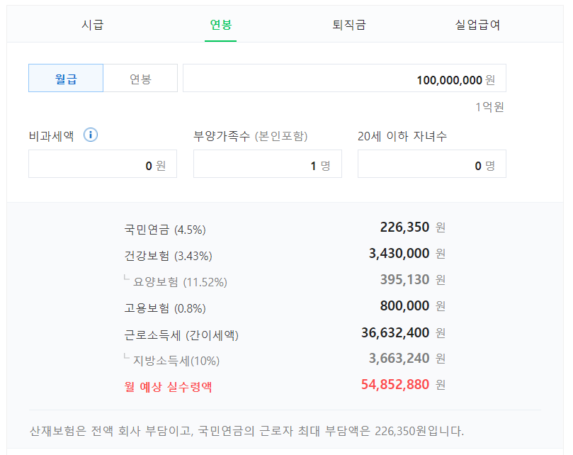This screenshot has height=455, width=573.
Task: Click the 산재보험 notice text
Action: 246,431
